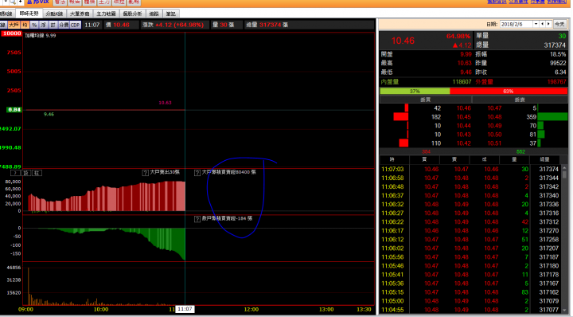Click total volume 317258 in trade list
Viewport: 573px width, 317px height.
(x=549, y=240)
